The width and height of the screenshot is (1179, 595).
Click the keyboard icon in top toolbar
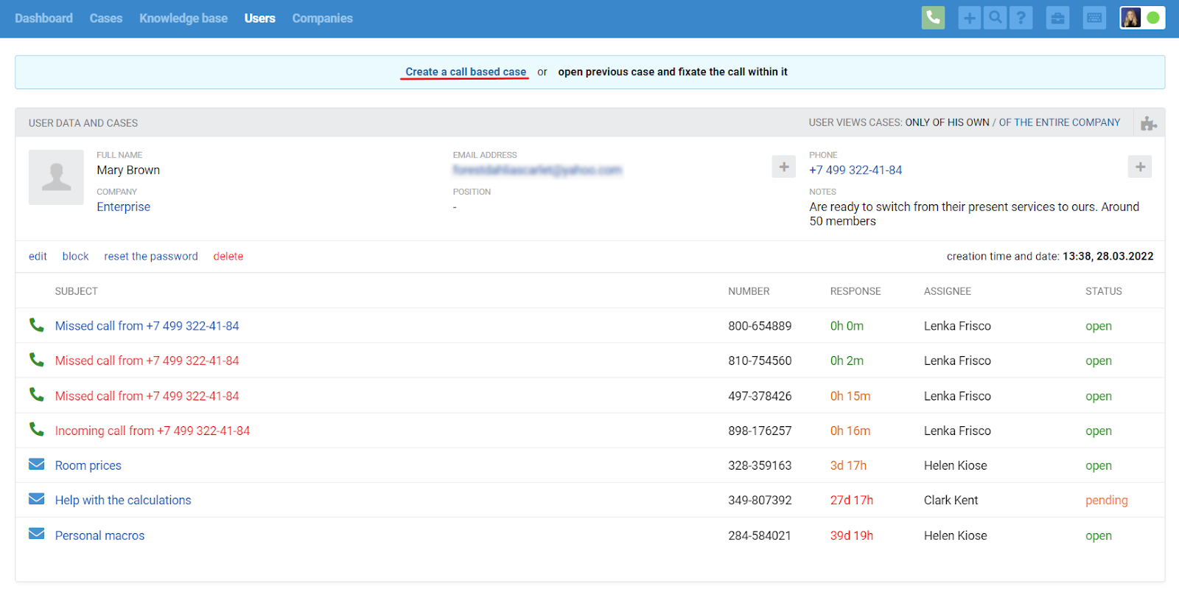click(x=1094, y=18)
